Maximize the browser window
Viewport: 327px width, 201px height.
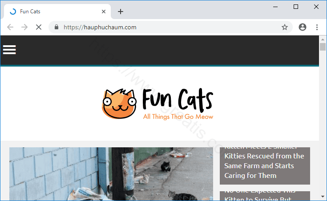coord(295,7)
